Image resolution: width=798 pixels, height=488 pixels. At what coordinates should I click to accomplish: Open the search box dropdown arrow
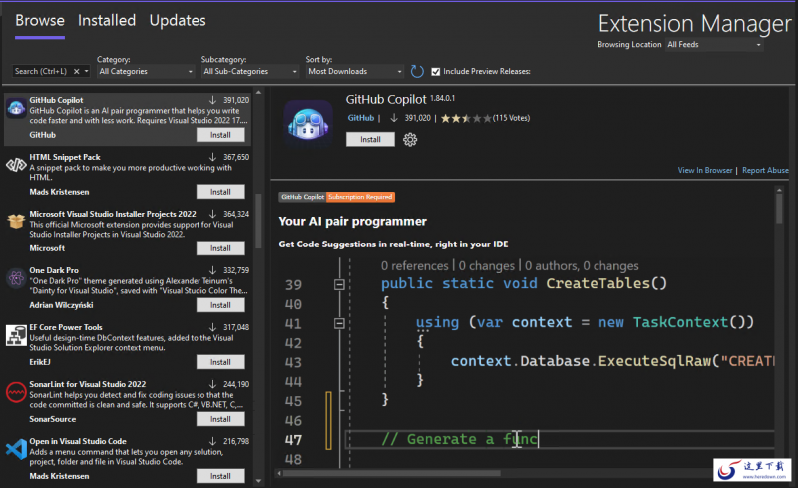86,71
